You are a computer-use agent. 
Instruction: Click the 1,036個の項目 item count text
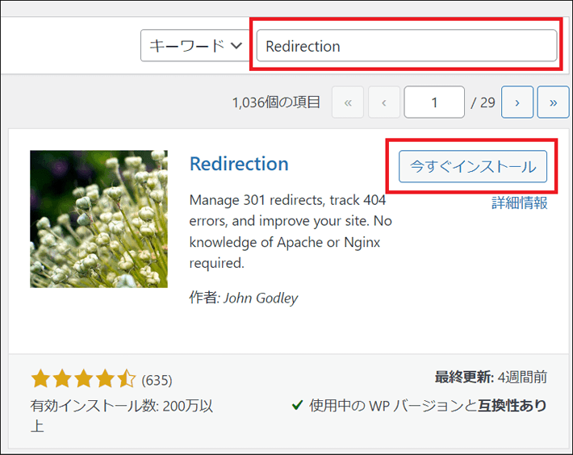coord(276,102)
